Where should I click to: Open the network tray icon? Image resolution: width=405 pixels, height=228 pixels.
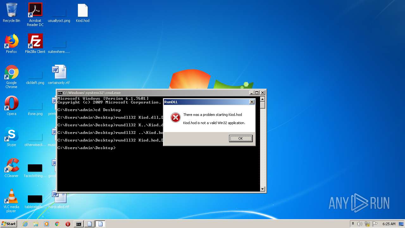click(x=367, y=224)
